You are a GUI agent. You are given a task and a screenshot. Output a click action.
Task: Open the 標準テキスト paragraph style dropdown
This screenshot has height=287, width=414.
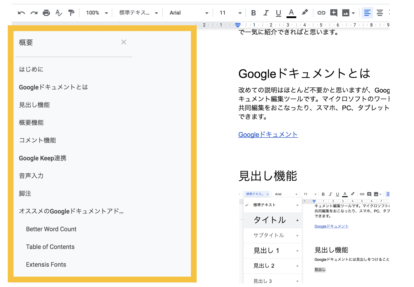[x=139, y=13]
